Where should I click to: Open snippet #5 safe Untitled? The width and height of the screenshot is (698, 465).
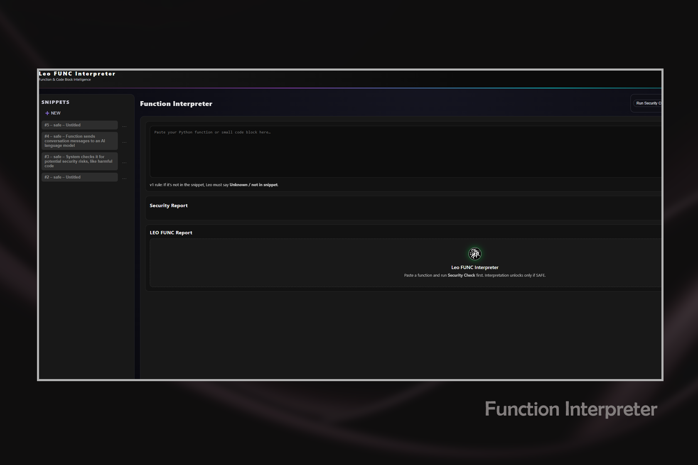click(79, 125)
